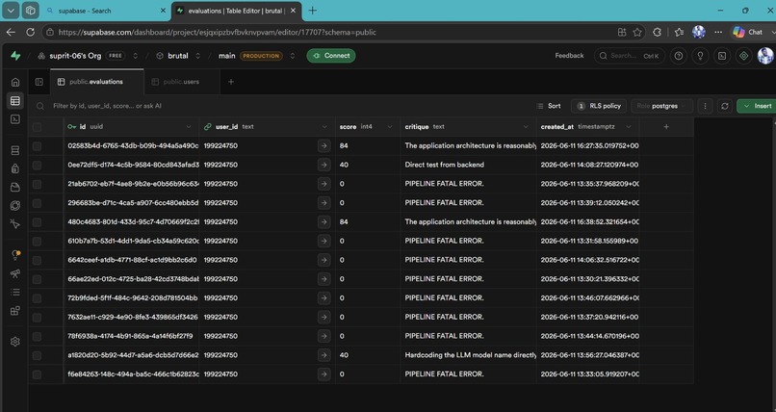Viewport: 776px width, 412px height.
Task: Select row with id starting 0ee72df5
Action: 38,165
